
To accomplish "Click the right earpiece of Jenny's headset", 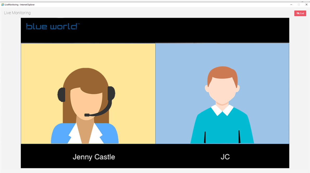I will coord(111,94).
